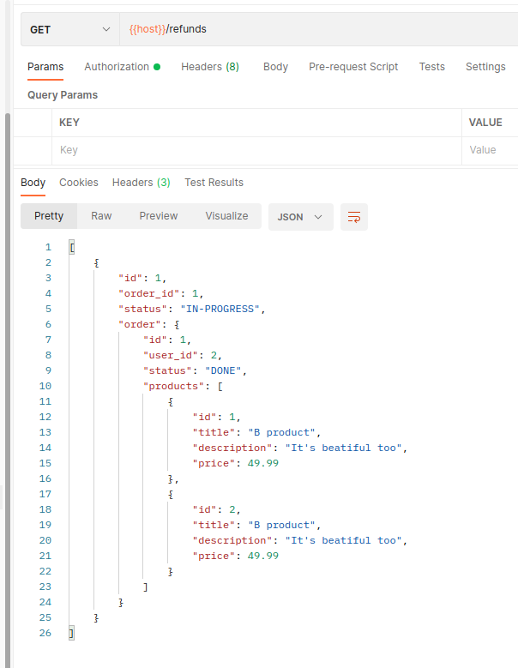Click the opening bracket on line 1
The width and height of the screenshot is (518, 668).
(x=71, y=248)
